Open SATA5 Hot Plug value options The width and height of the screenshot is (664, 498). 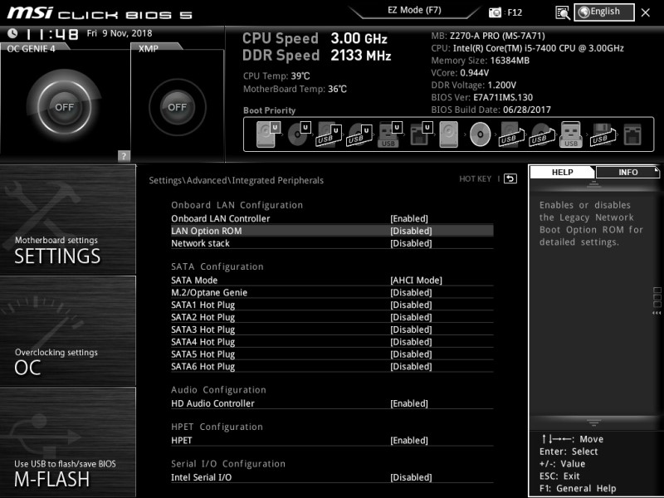click(411, 354)
